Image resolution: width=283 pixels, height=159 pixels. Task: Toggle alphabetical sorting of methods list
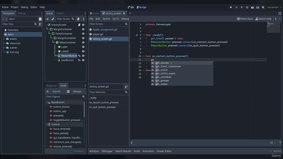click(x=126, y=87)
